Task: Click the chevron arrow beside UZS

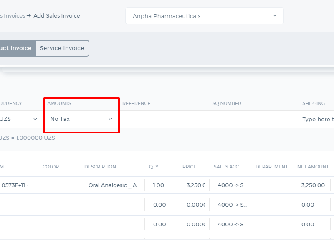Action: [x=35, y=119]
